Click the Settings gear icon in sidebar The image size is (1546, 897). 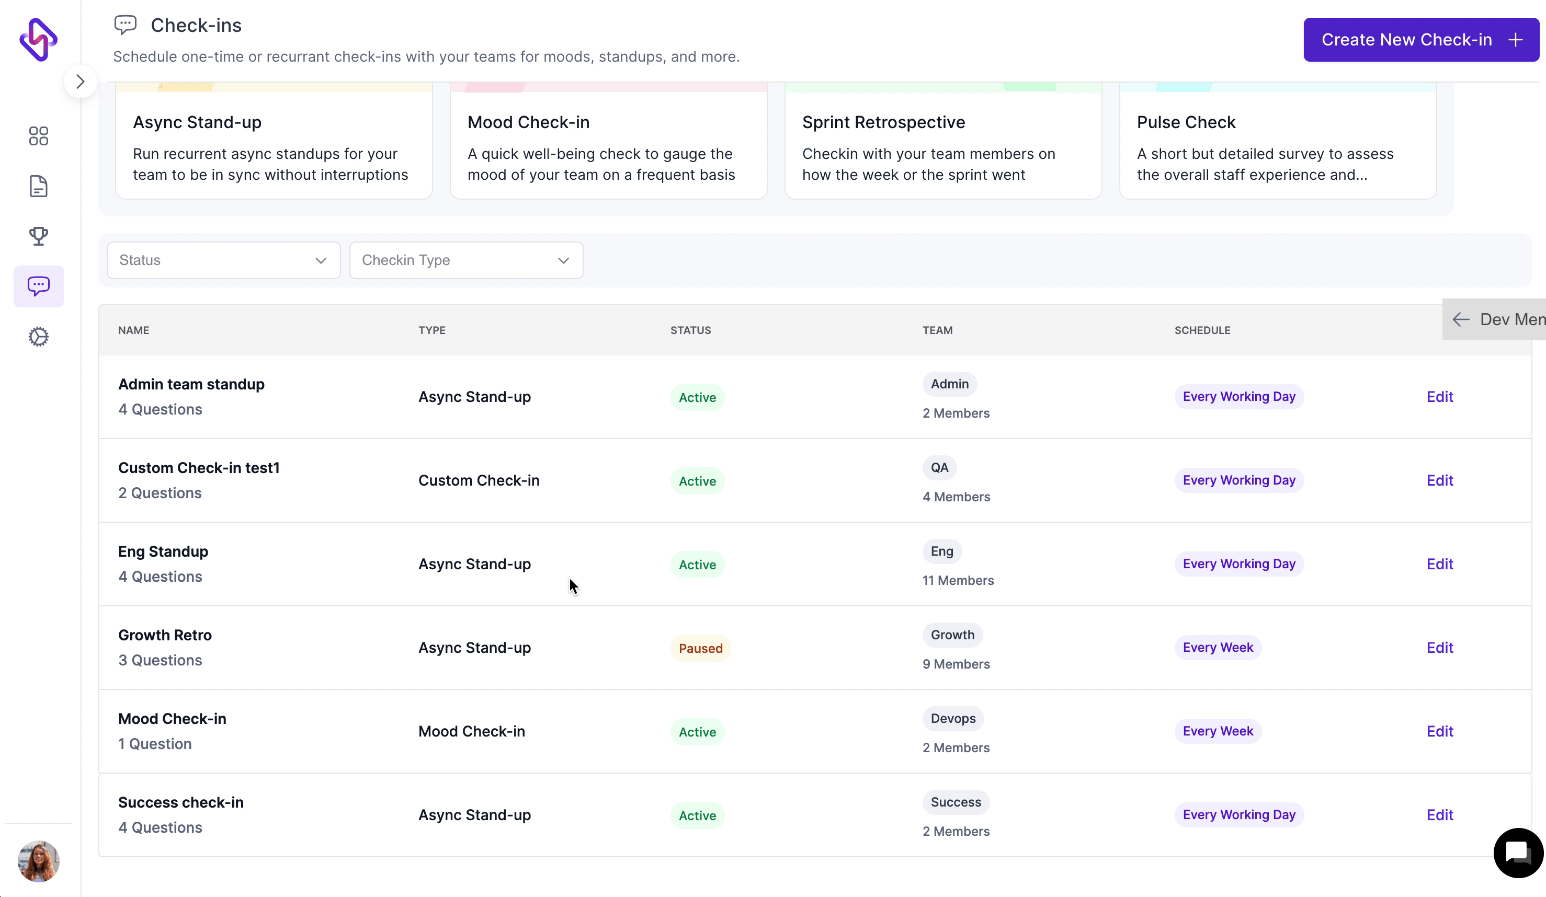39,337
